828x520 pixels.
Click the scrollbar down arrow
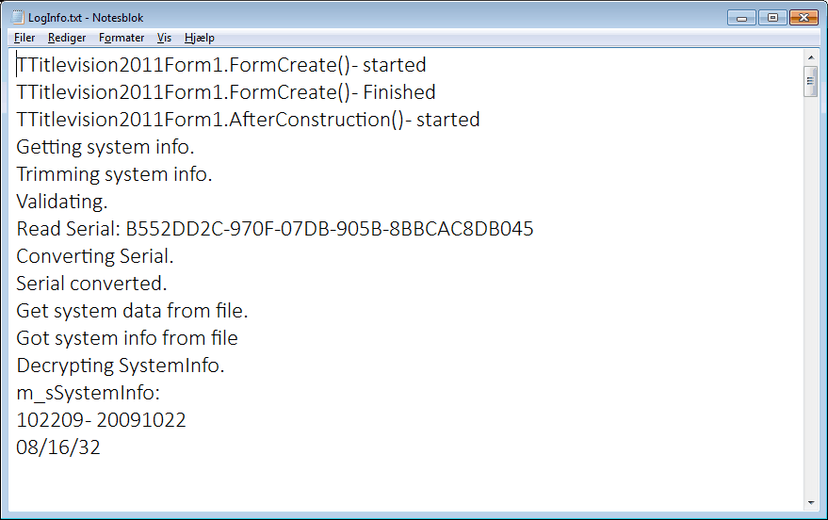[811, 503]
